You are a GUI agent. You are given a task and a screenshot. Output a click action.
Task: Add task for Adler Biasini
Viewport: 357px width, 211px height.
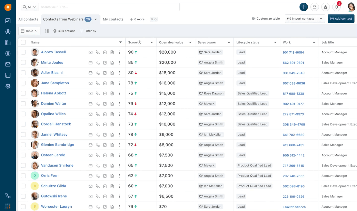pyautogui.click(x=105, y=73)
